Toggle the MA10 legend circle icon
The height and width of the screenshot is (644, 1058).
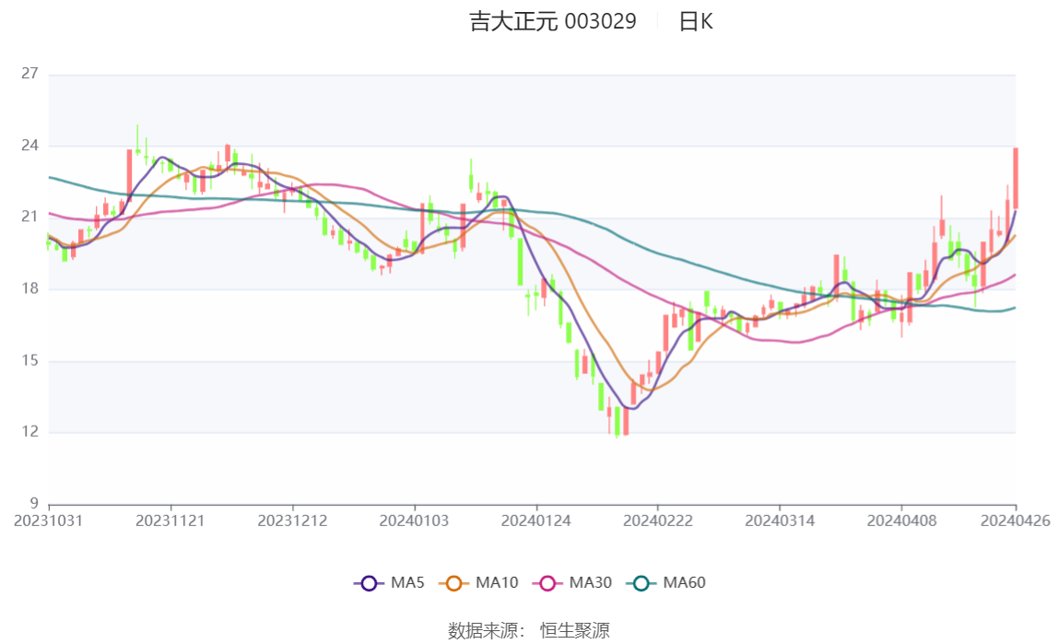click(x=453, y=583)
